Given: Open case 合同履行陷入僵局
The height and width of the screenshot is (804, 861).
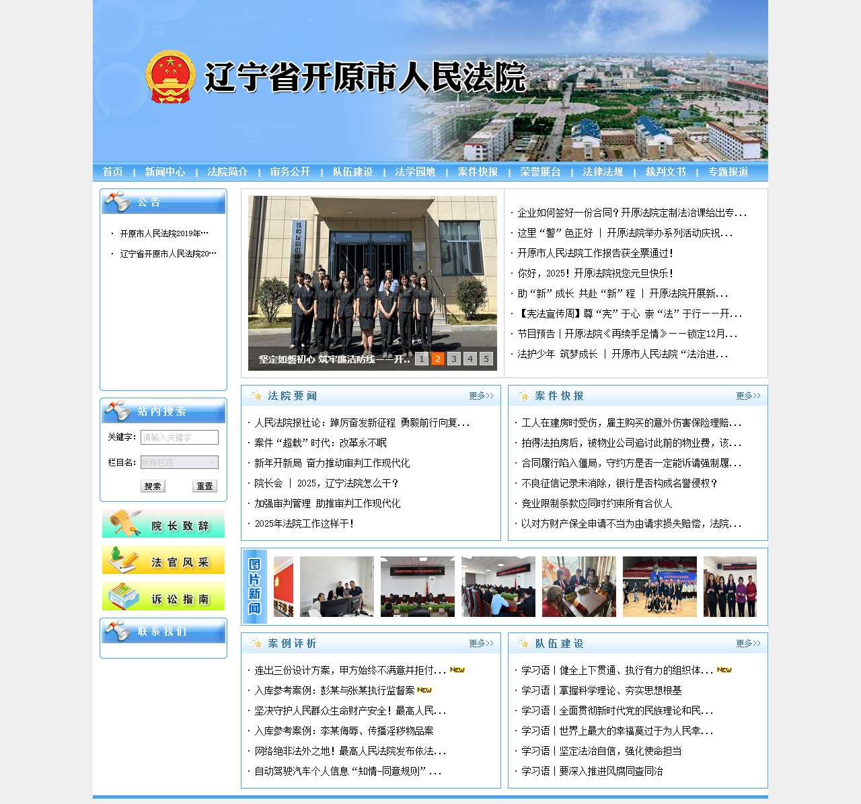Looking at the screenshot, I should point(631,463).
